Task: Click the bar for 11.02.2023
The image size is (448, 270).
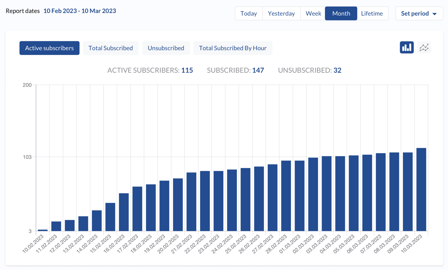Action: click(56, 226)
